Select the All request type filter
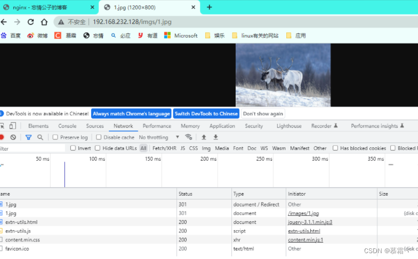This screenshot has height=259, width=418. click(x=143, y=148)
